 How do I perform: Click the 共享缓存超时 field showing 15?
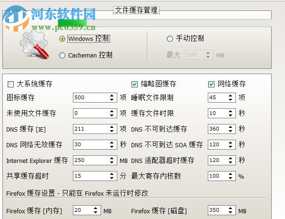coord(95,176)
